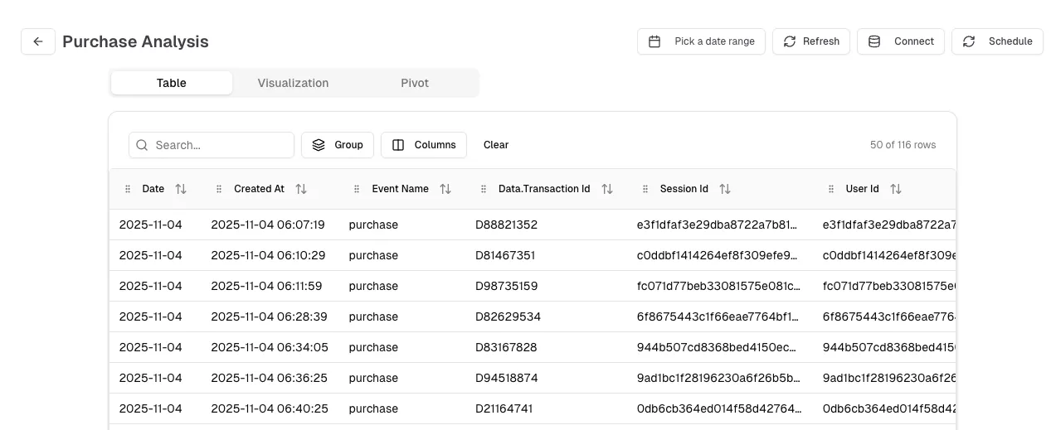This screenshot has height=430, width=1051.
Task: Select transaction id D88821352
Action: [506, 225]
